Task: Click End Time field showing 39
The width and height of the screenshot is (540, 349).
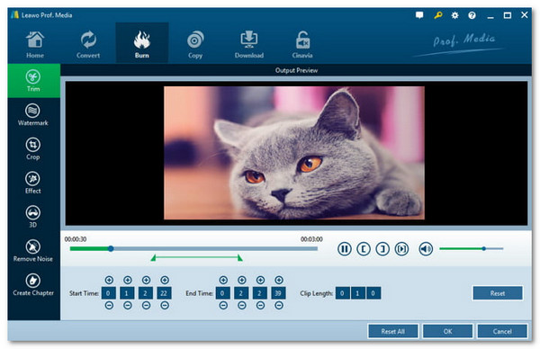Action: (x=278, y=293)
